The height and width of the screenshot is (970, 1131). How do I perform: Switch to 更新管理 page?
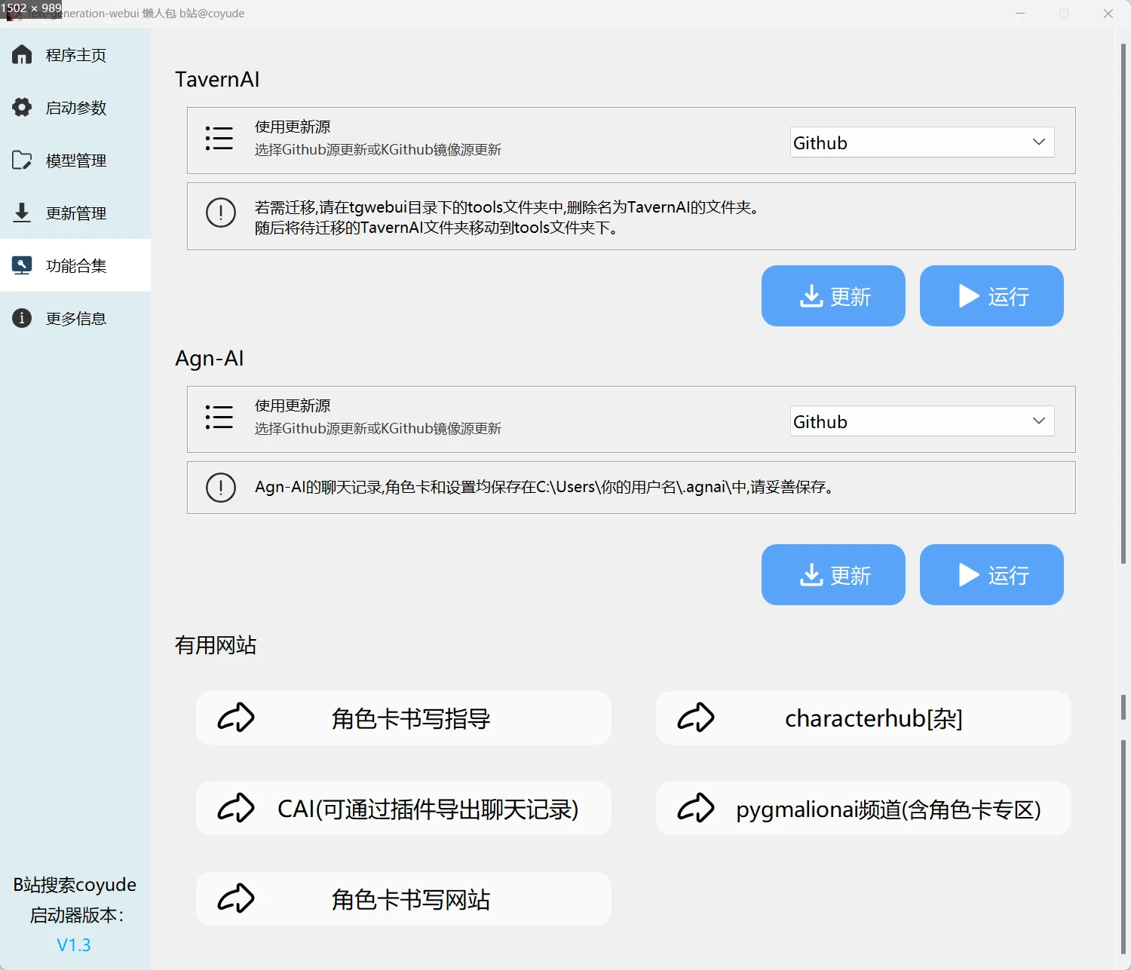75,213
